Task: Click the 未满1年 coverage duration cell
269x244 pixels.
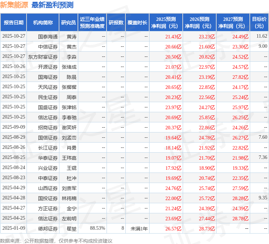Action: coord(139,228)
